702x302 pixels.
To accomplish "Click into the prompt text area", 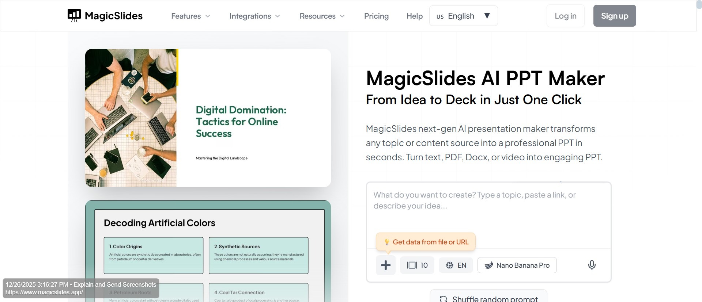I will [488, 215].
